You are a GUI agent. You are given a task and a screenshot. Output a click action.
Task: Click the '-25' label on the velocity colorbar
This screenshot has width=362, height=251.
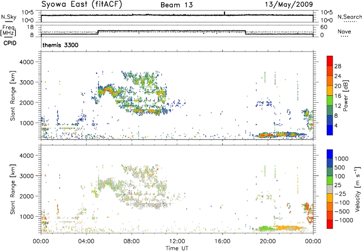point(341,193)
